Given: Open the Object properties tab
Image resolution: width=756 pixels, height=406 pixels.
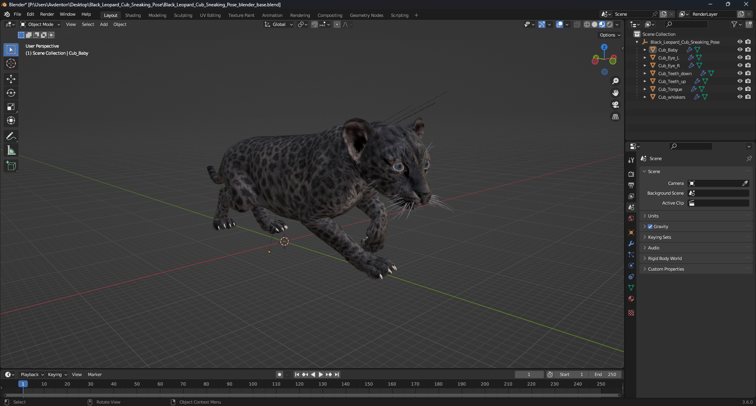Looking at the screenshot, I should pyautogui.click(x=631, y=233).
